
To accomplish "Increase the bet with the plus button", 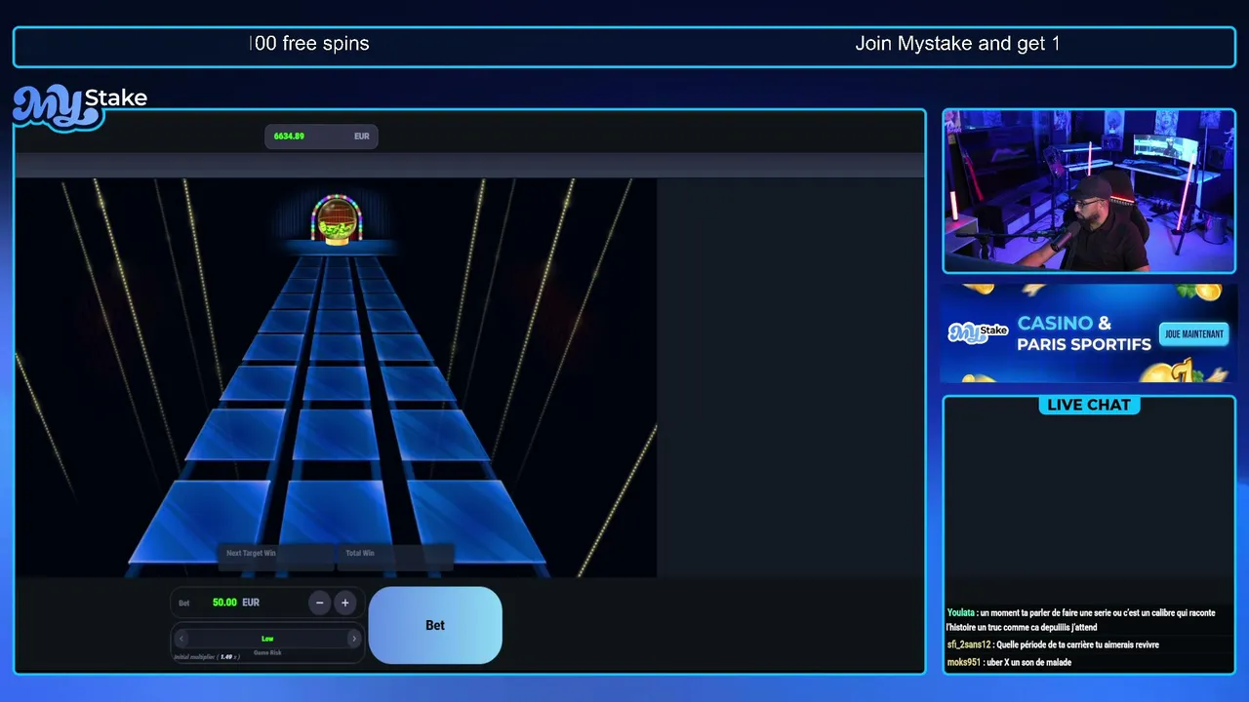I will 344,603.
